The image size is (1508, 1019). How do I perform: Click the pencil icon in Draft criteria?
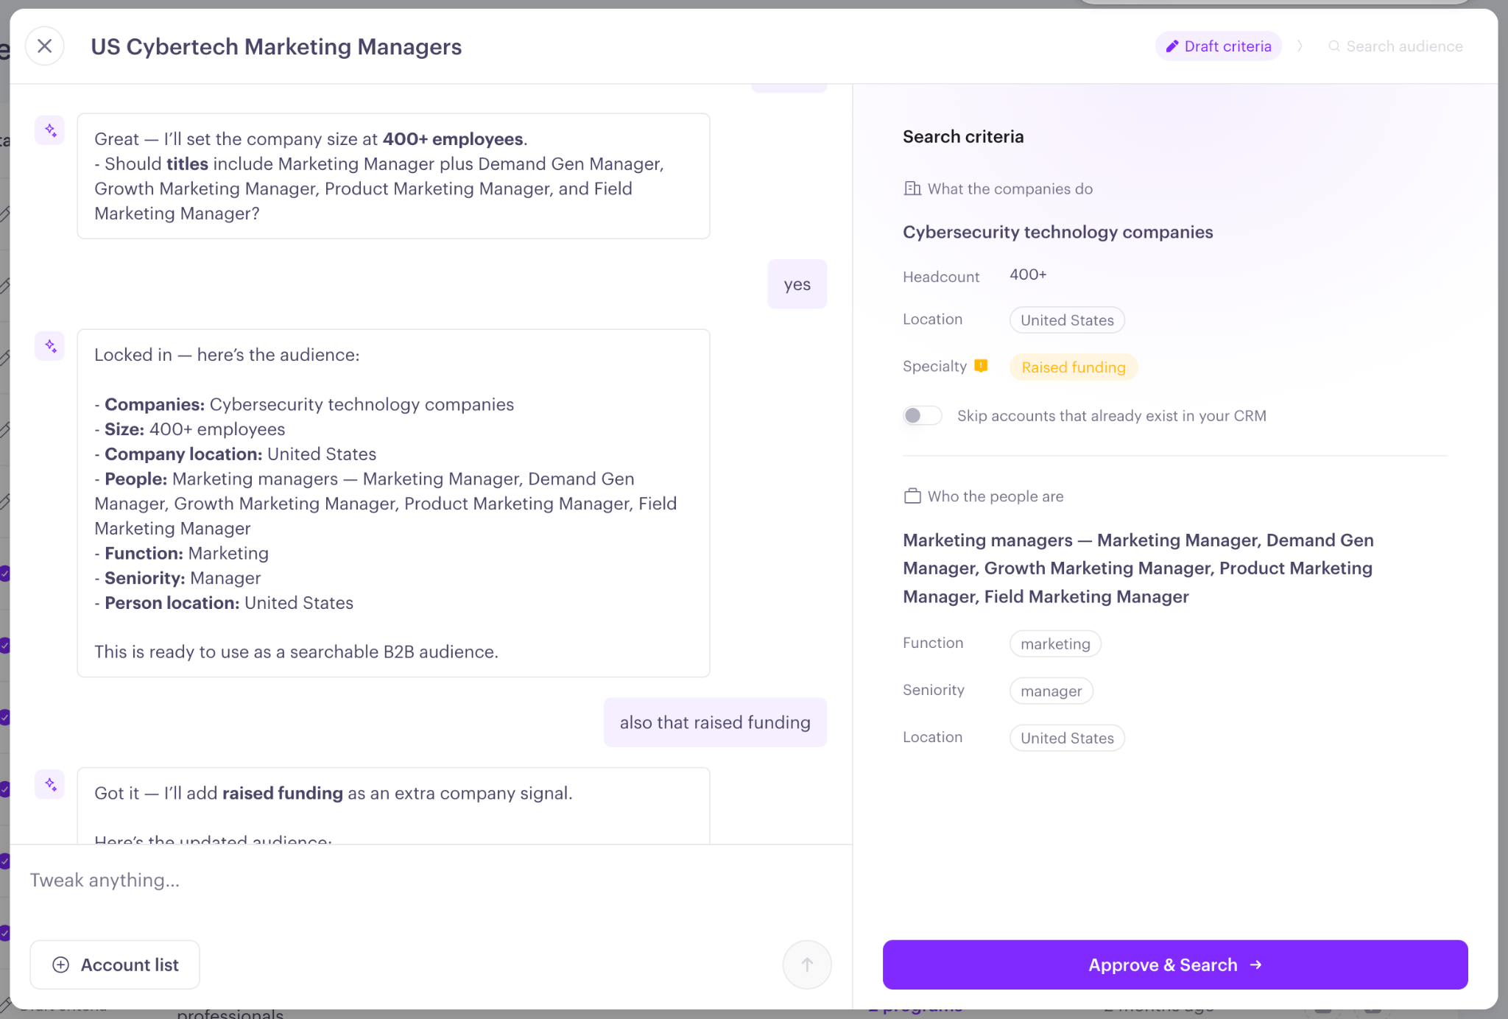(x=1172, y=46)
